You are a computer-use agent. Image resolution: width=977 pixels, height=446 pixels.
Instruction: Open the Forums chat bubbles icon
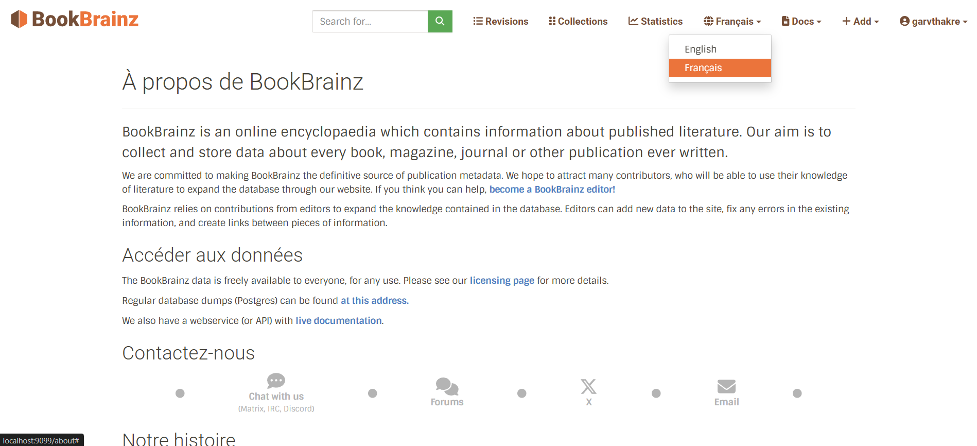447,386
